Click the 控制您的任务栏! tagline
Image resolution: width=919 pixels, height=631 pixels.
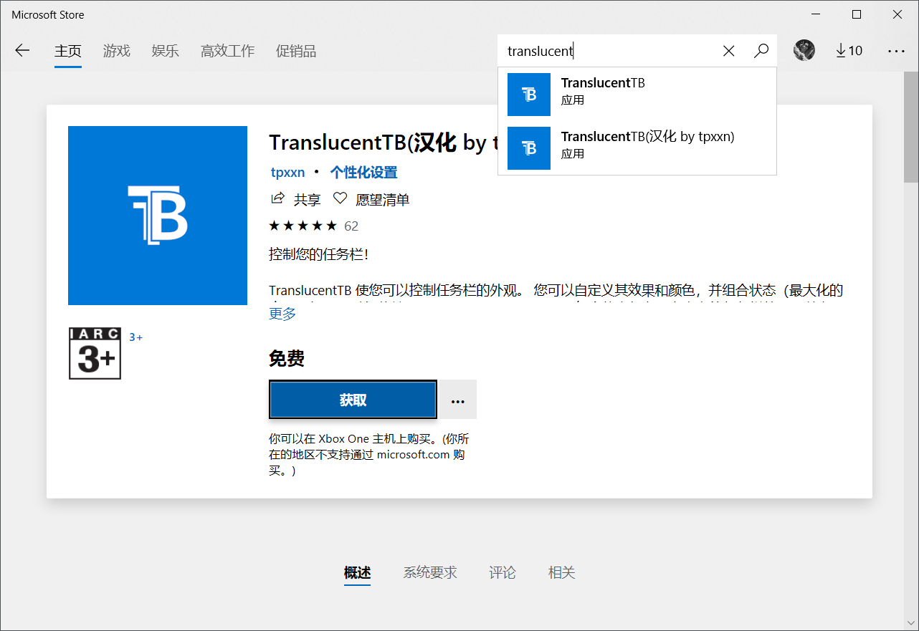click(319, 254)
